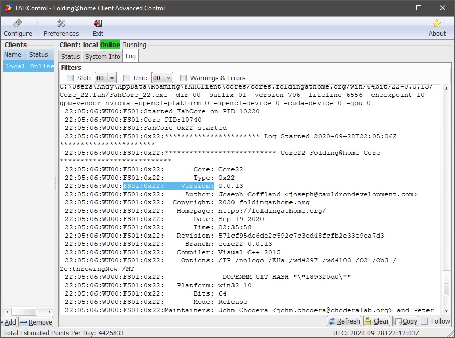Click the highlighted Version log text
The width and height of the screenshot is (455, 338).
[169, 186]
